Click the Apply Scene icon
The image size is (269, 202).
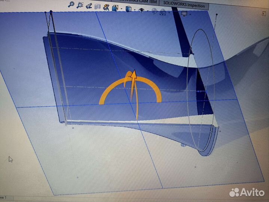[163, 12]
